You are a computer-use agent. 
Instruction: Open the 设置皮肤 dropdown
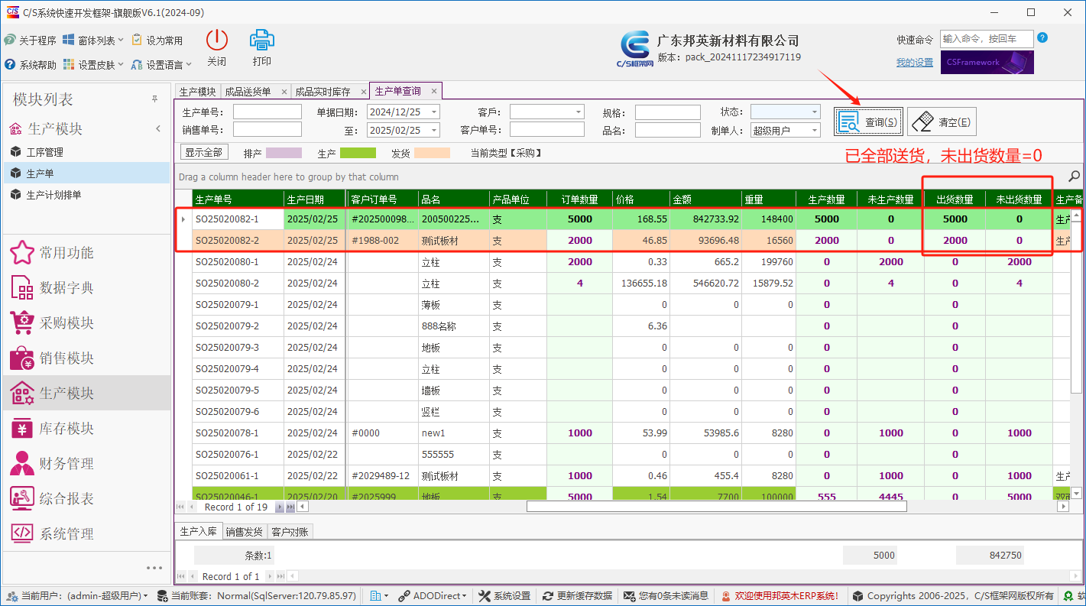click(x=93, y=65)
